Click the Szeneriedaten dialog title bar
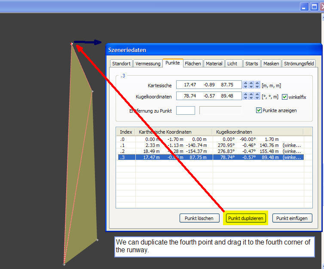This screenshot has height=269, width=324. (214, 50)
